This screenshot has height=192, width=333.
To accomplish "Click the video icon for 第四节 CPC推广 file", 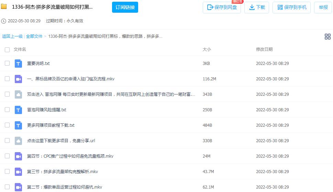I will click(18, 156).
